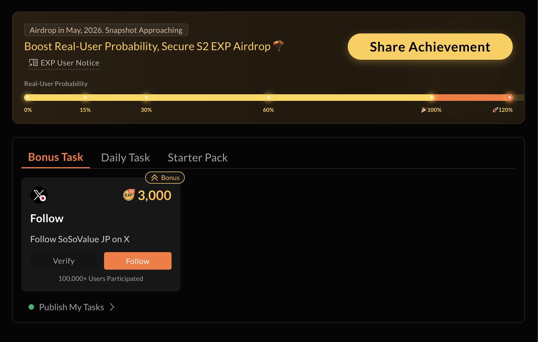Select the Bonus Task tab
This screenshot has width=538, height=342.
click(56, 157)
